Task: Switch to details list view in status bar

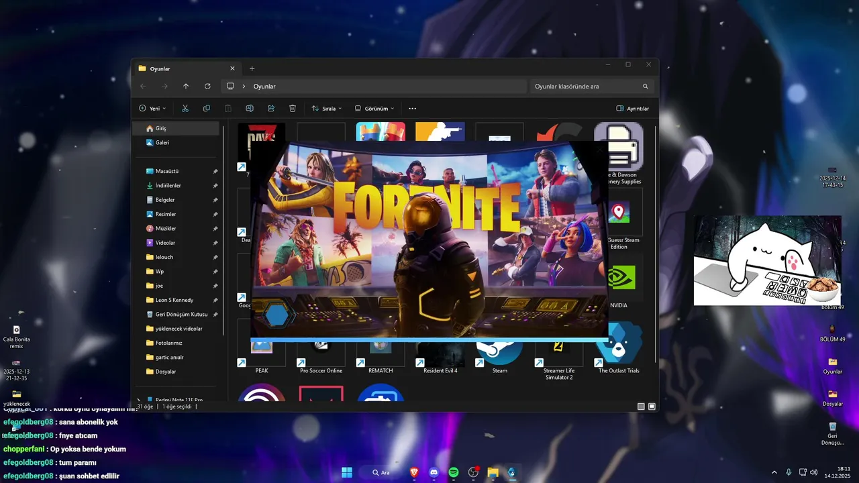Action: [x=641, y=407]
